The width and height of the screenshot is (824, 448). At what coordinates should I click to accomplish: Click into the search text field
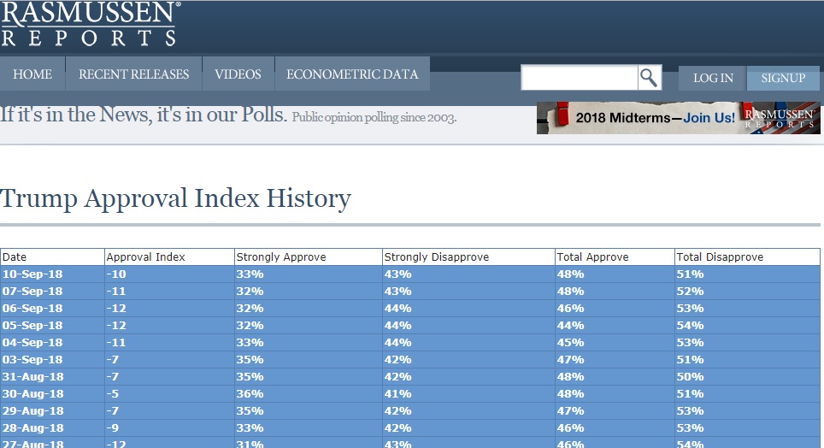579,78
